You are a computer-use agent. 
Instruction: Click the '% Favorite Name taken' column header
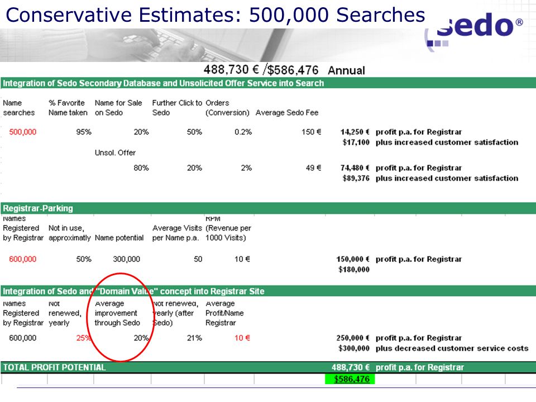[68, 108]
